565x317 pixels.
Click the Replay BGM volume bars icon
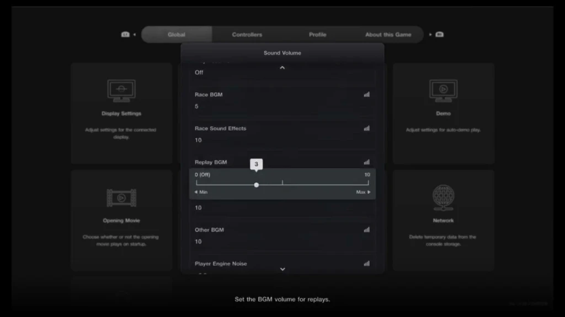coord(366,162)
